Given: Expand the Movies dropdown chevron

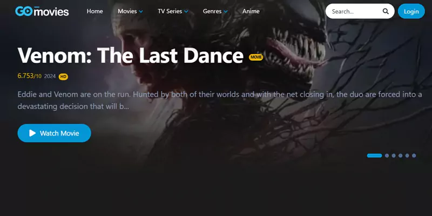Looking at the screenshot, I should pos(141,11).
